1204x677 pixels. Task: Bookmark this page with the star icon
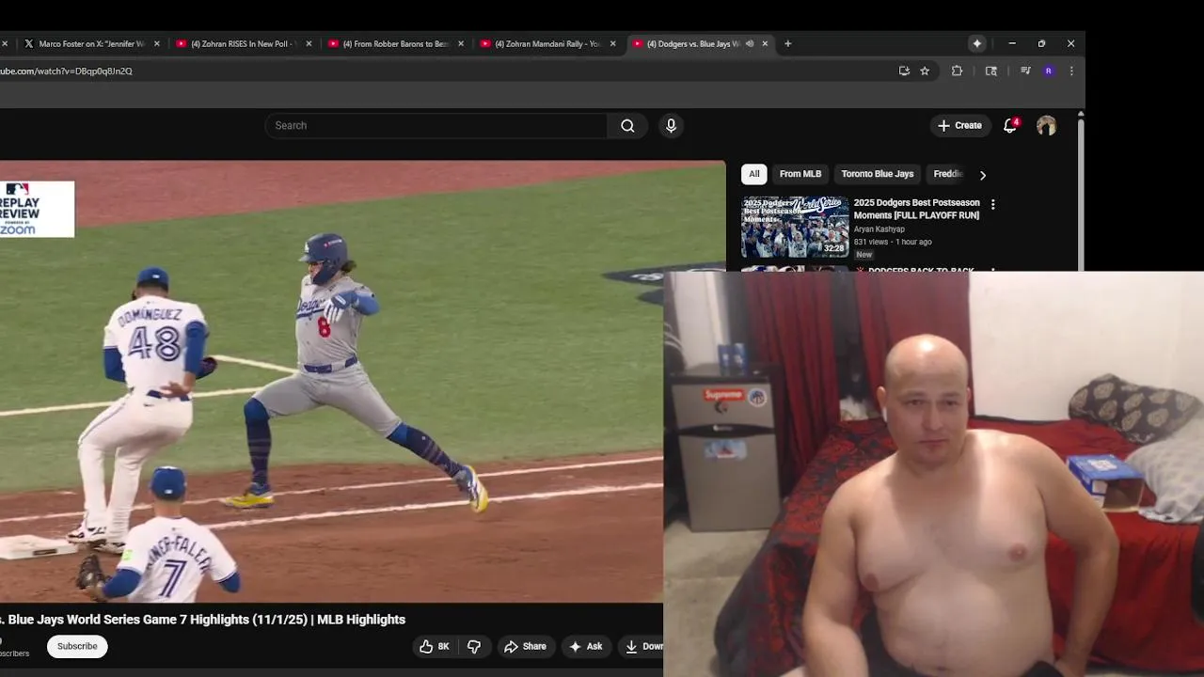click(925, 71)
